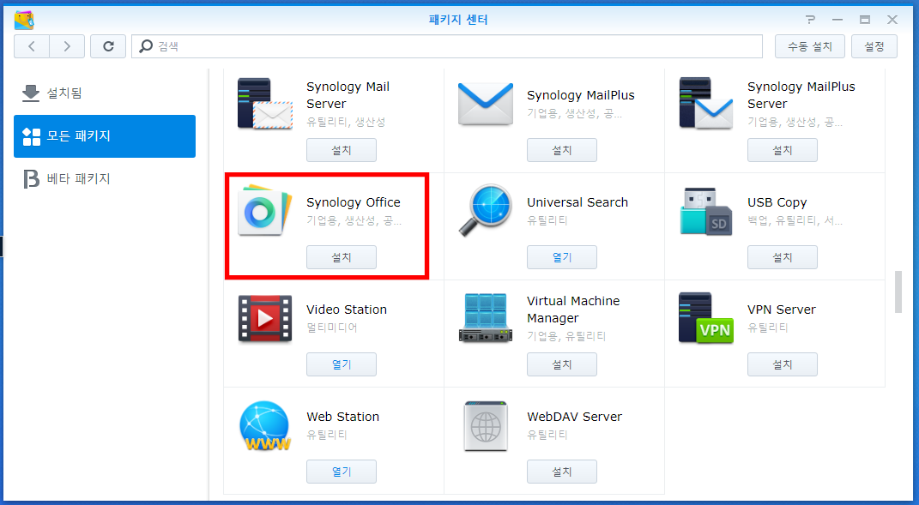This screenshot has width=919, height=505.
Task: Click the Web Station globe icon
Action: coord(265,425)
